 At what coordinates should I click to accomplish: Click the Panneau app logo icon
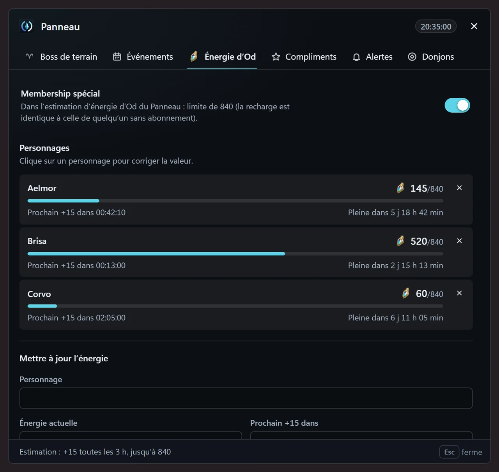27,27
